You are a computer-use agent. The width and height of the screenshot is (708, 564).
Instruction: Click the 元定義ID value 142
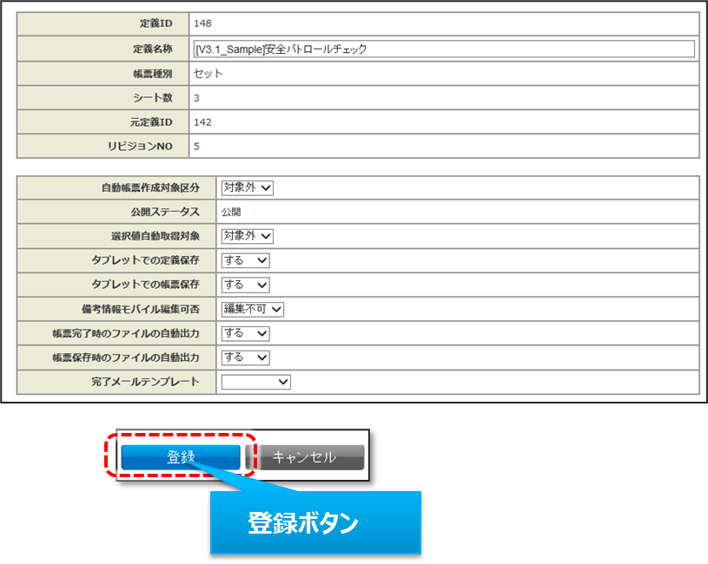(x=203, y=122)
